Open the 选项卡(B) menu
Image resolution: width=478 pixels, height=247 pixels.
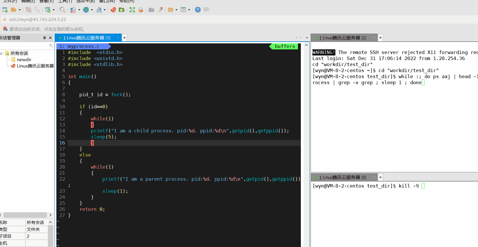coord(85,1)
